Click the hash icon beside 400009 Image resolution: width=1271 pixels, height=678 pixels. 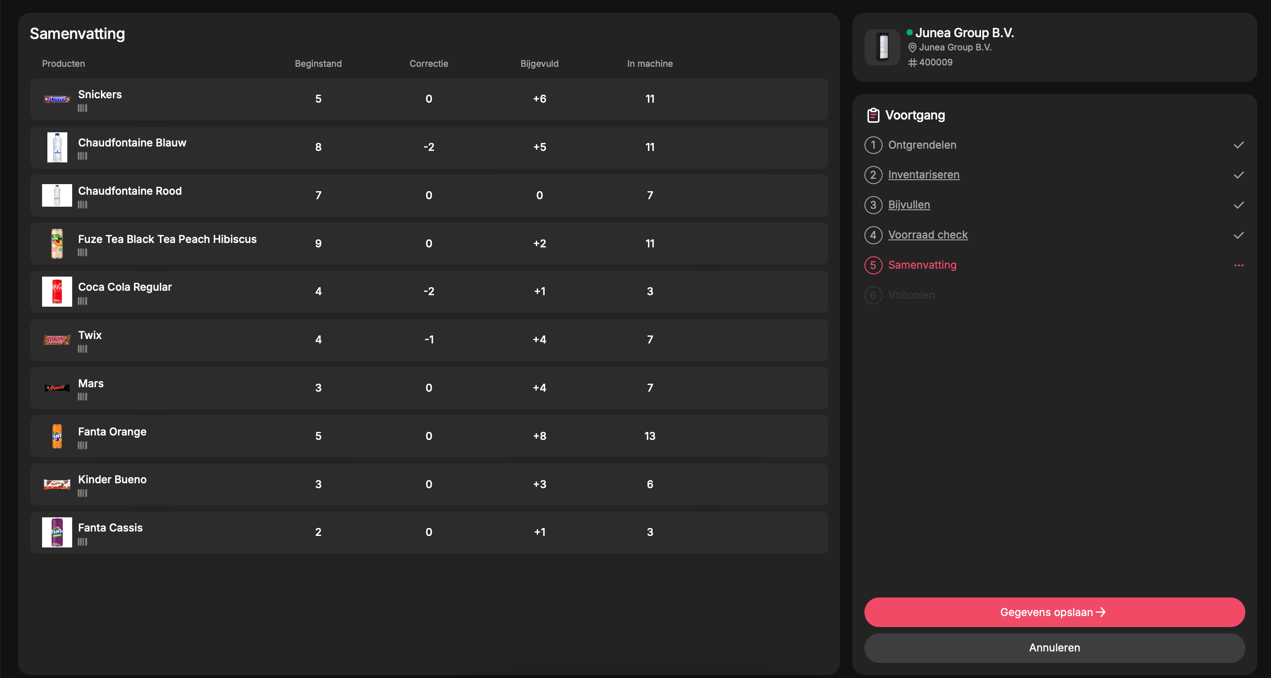click(x=912, y=63)
